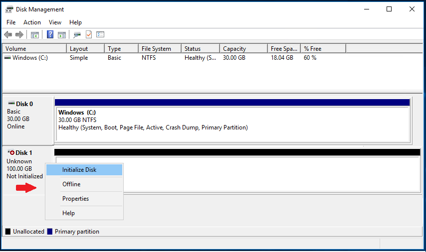Select Windows (C:) row in volume list
Viewport: 426px width, 252px height.
[x=174, y=58]
